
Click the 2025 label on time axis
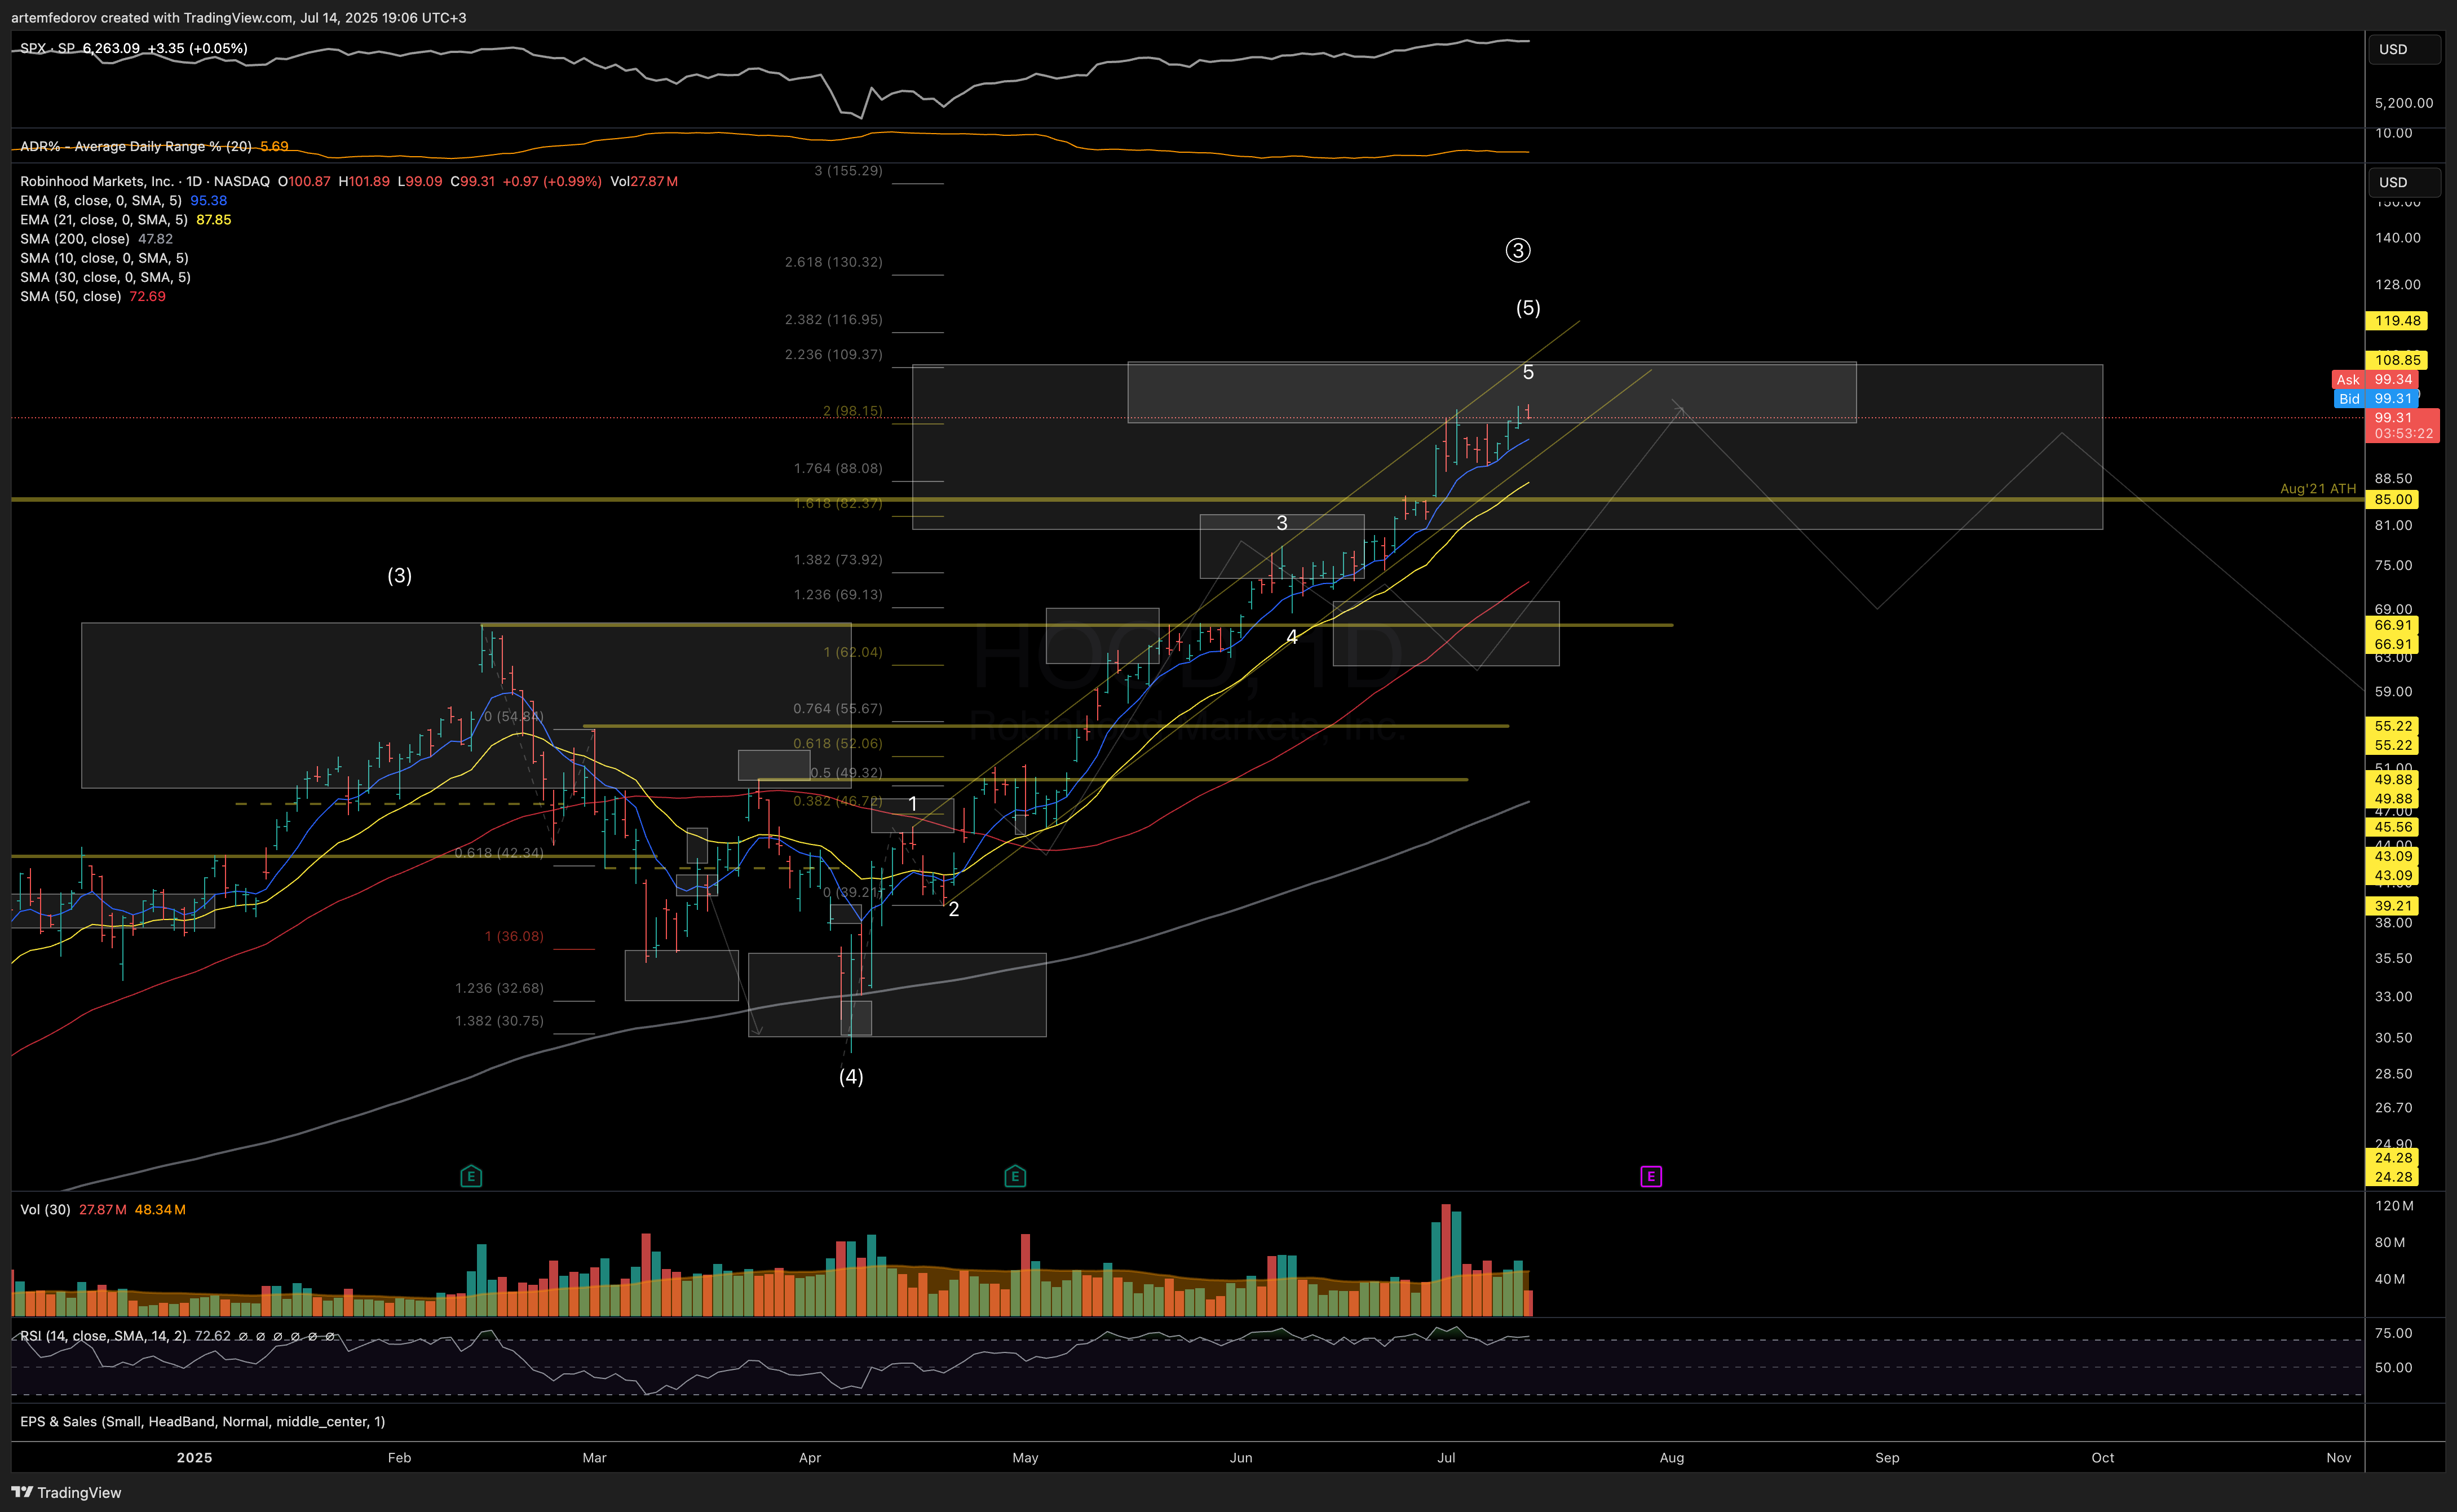(194, 1457)
